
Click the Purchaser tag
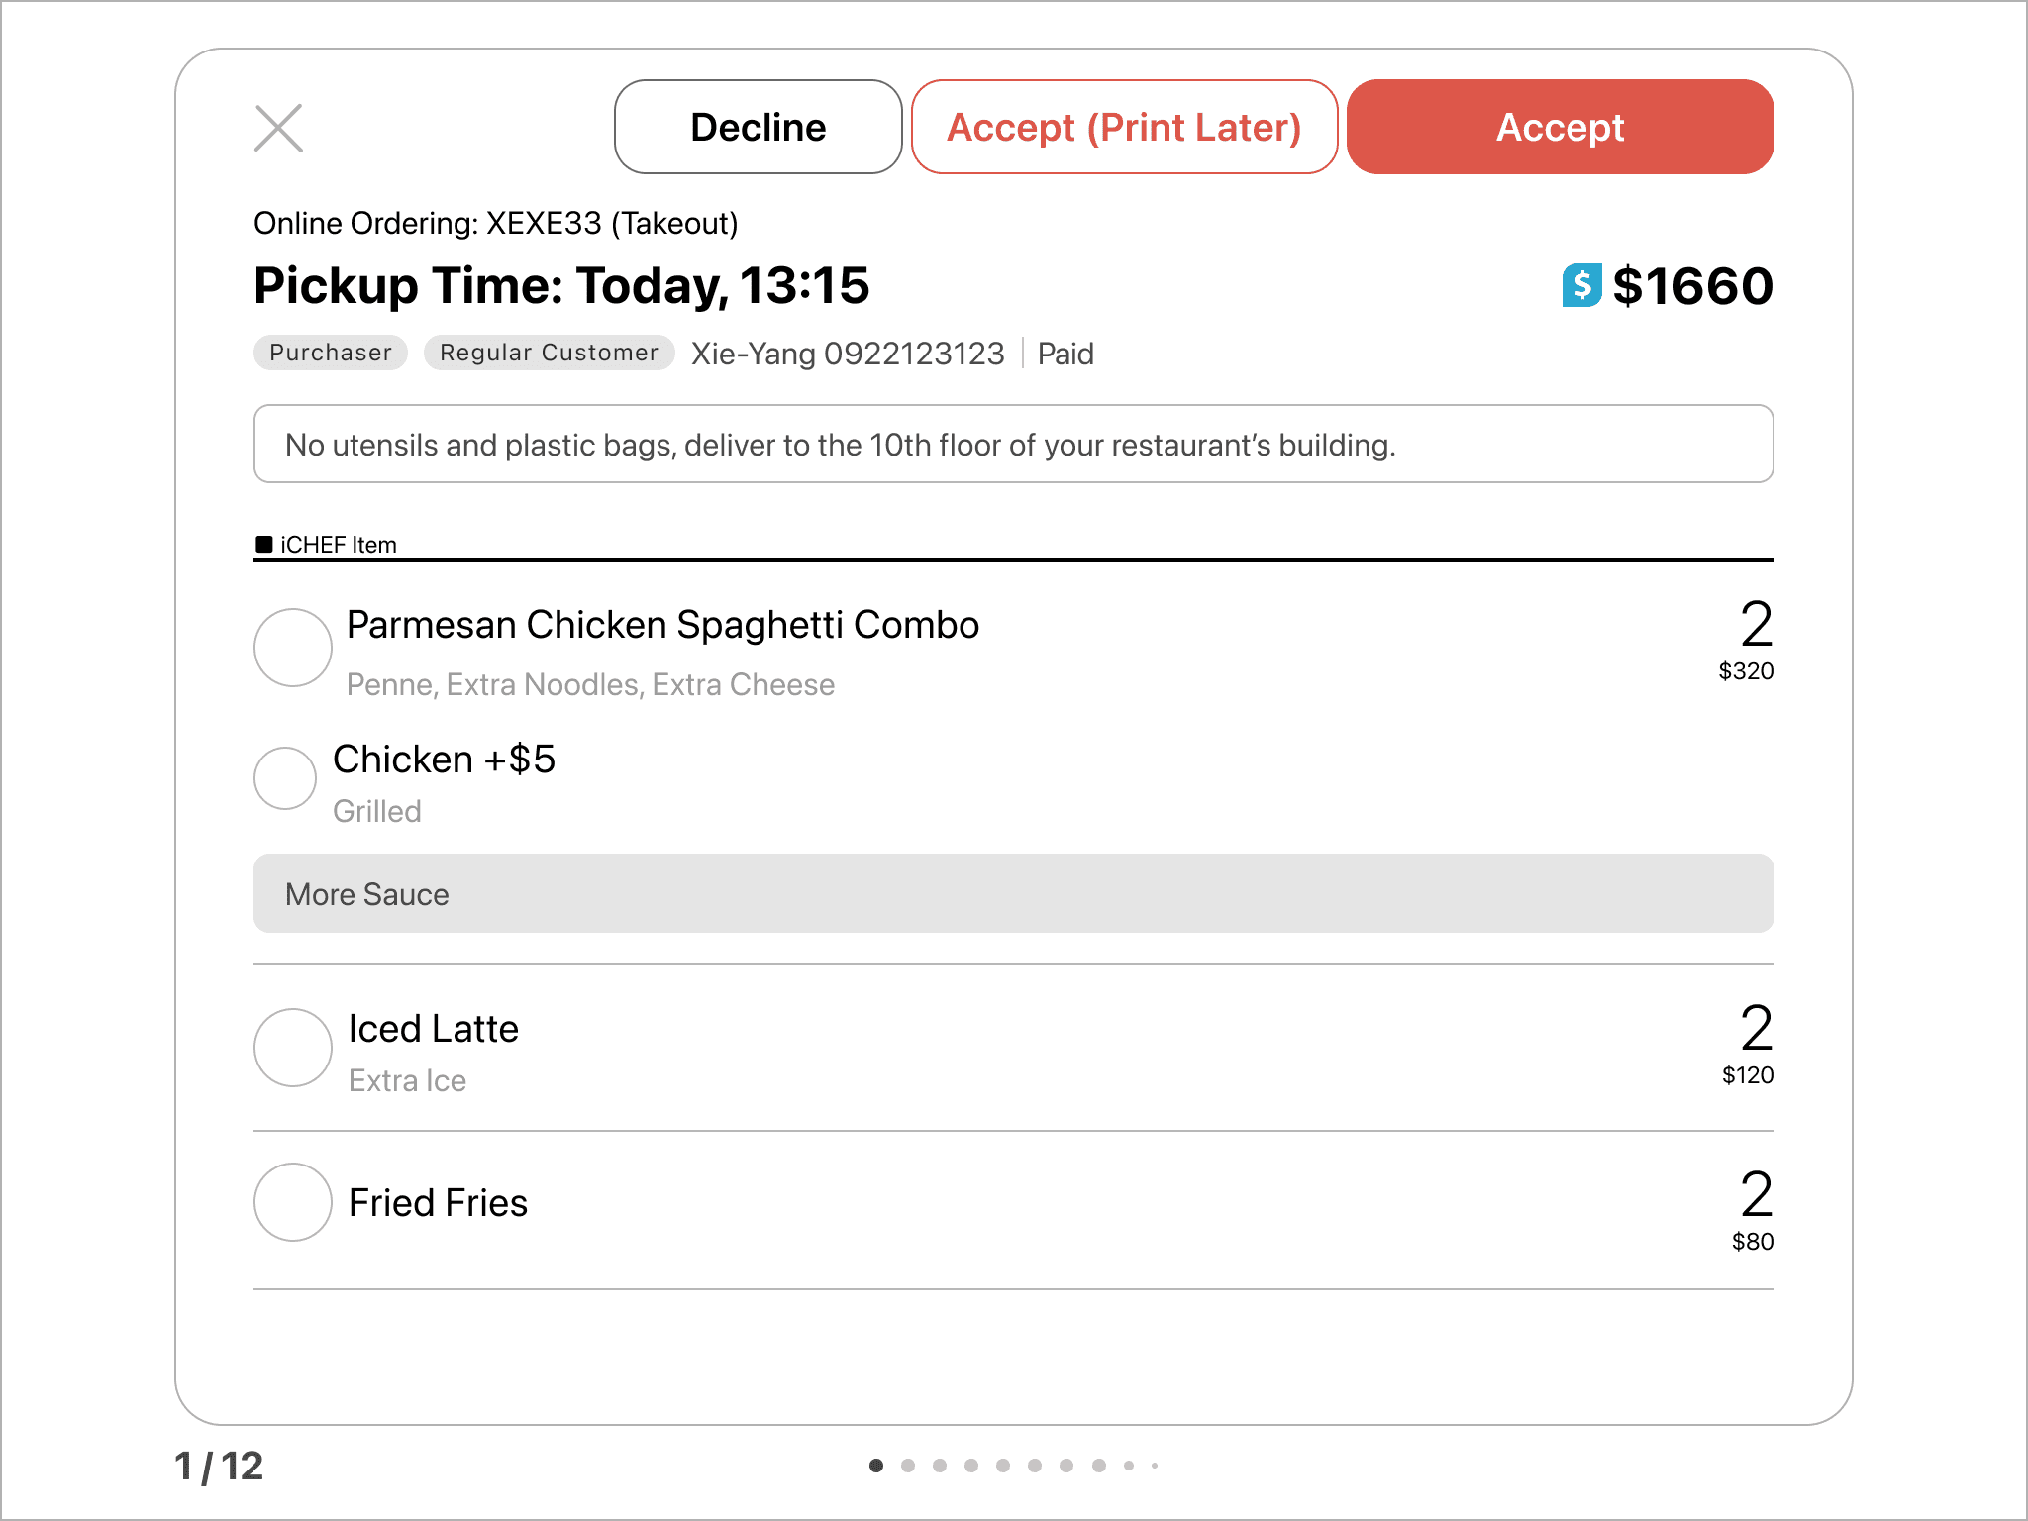331,353
